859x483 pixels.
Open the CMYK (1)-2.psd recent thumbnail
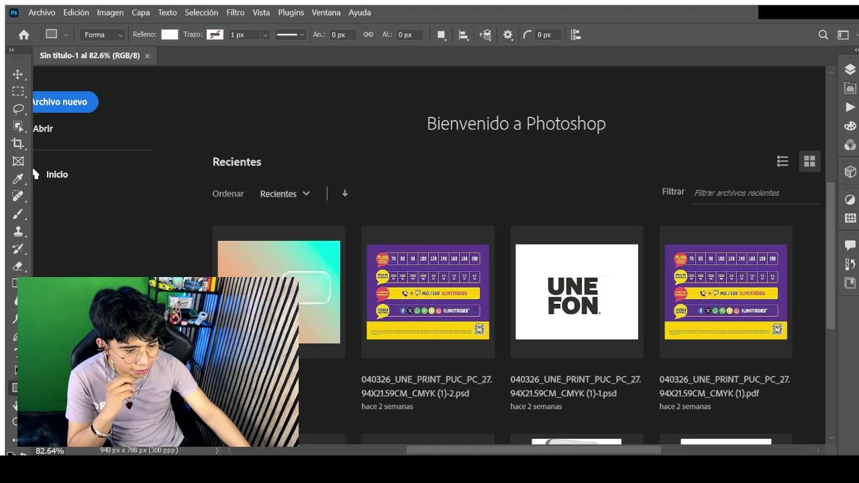point(428,292)
